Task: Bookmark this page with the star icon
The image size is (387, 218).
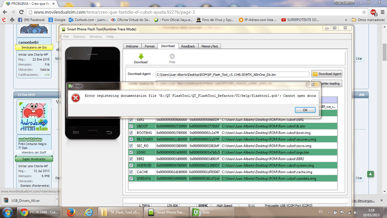Action: [364, 12]
